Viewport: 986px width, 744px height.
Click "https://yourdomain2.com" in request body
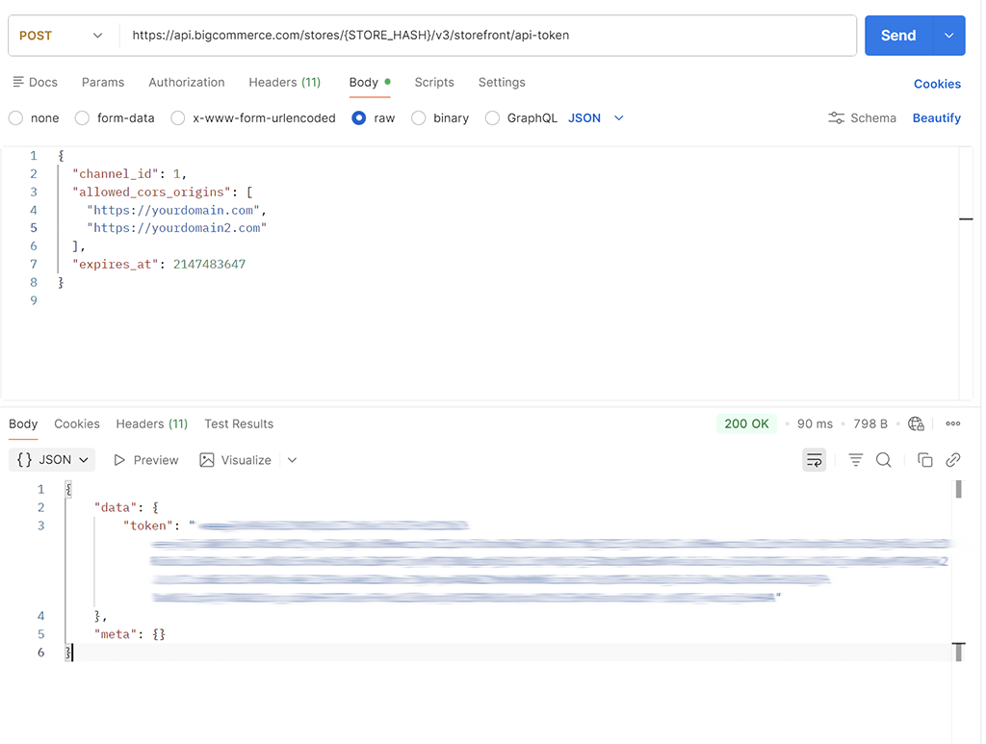tap(177, 227)
